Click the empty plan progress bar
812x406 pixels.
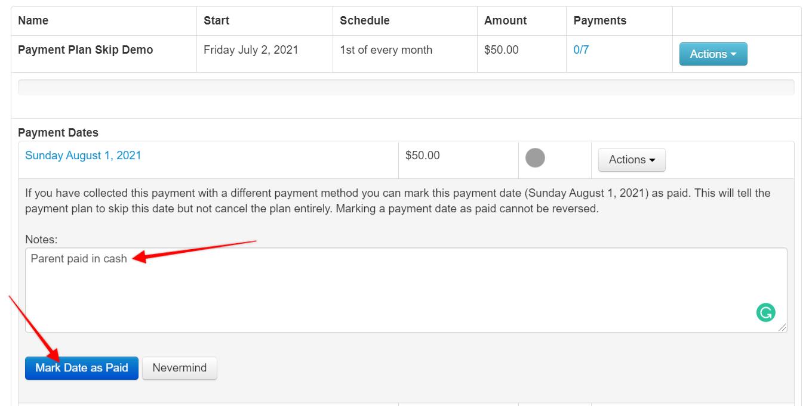(x=406, y=87)
